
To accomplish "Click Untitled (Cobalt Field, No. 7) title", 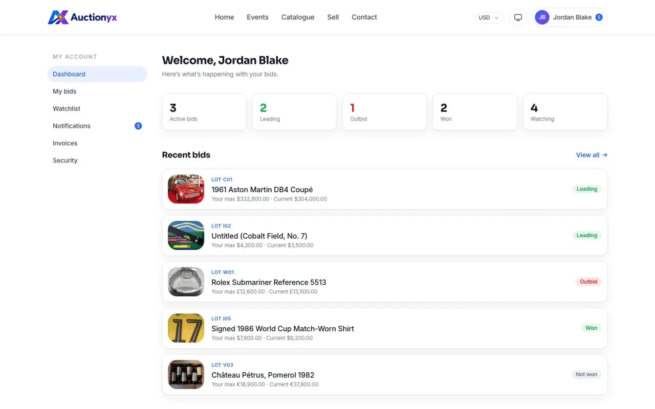I will pyautogui.click(x=259, y=236).
